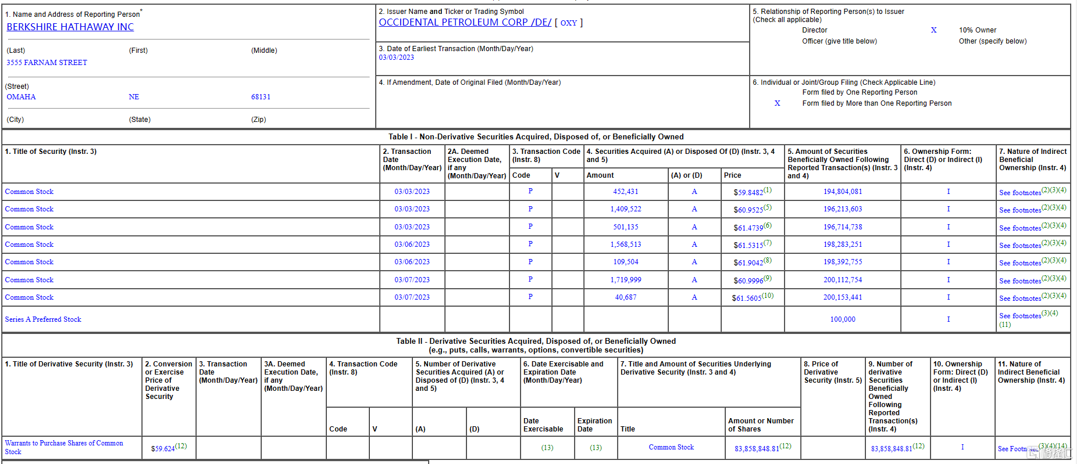Click footnote (13) under Expiration Date

pyautogui.click(x=595, y=448)
